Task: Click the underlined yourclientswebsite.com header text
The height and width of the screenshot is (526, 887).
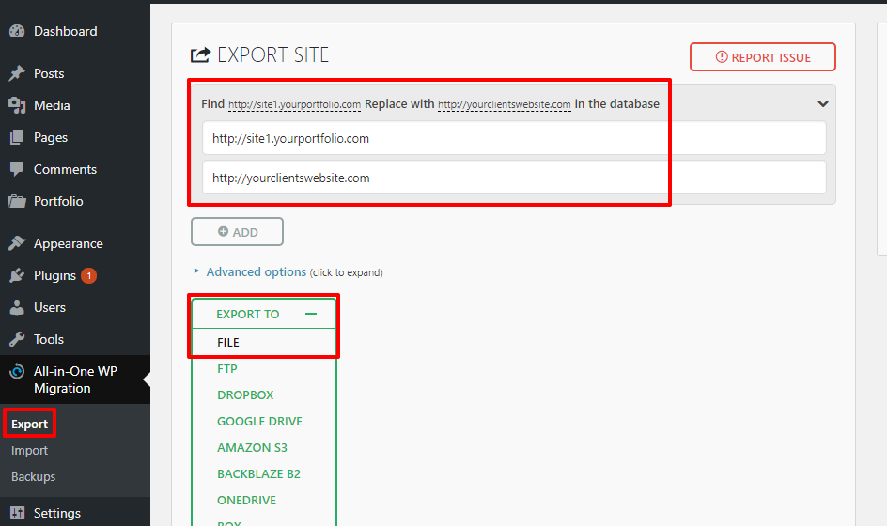Action: [x=504, y=104]
